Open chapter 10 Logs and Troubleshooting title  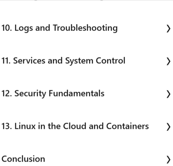(x=59, y=28)
